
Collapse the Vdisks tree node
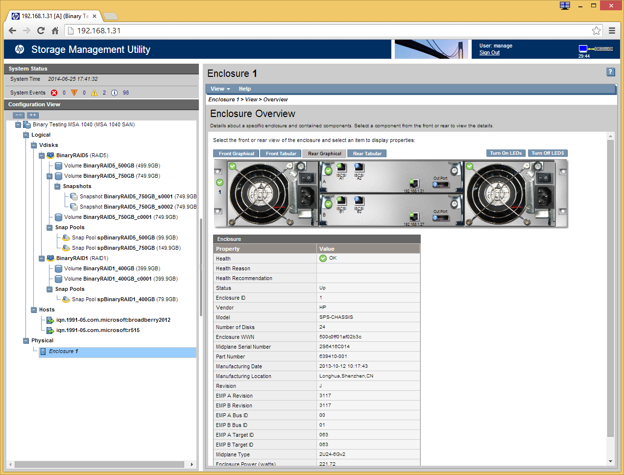tap(34, 145)
